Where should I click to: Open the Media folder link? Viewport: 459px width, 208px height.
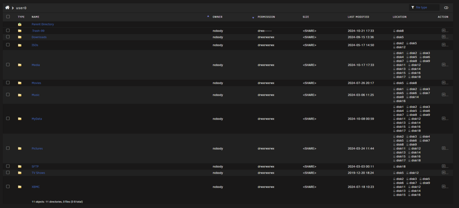pyautogui.click(x=36, y=65)
